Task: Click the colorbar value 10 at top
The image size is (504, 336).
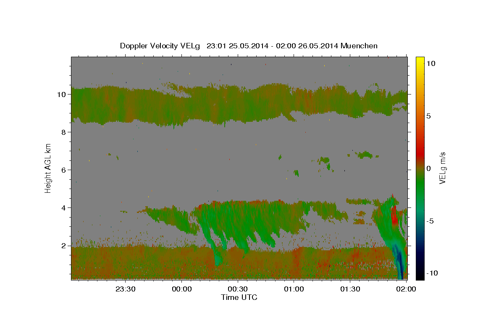Action: click(431, 63)
